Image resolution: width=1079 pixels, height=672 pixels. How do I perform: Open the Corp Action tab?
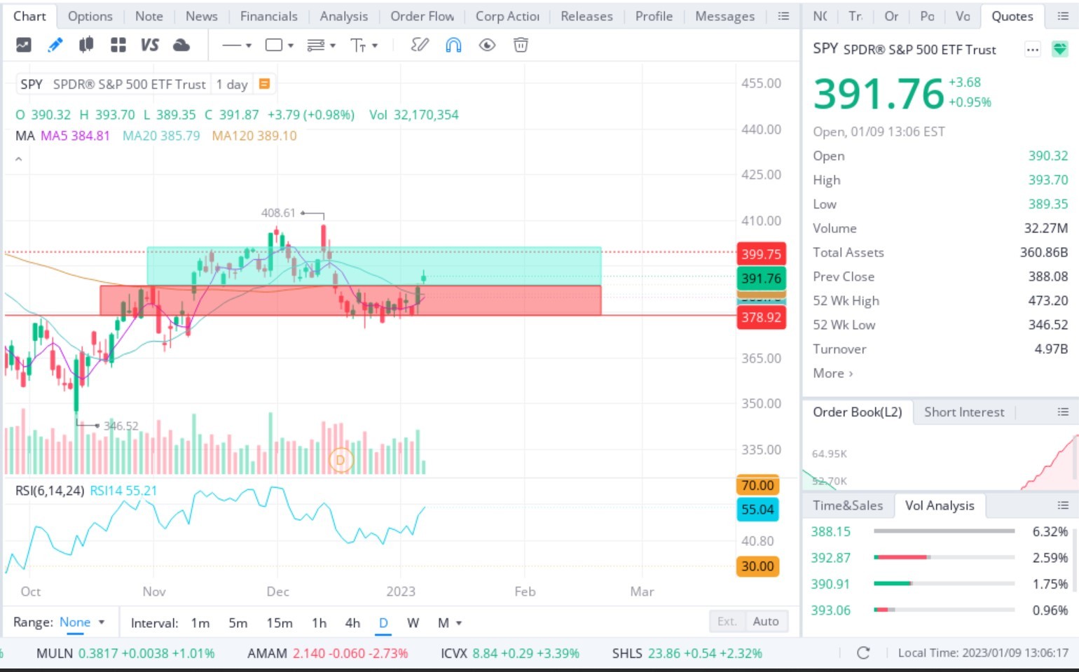pyautogui.click(x=507, y=16)
